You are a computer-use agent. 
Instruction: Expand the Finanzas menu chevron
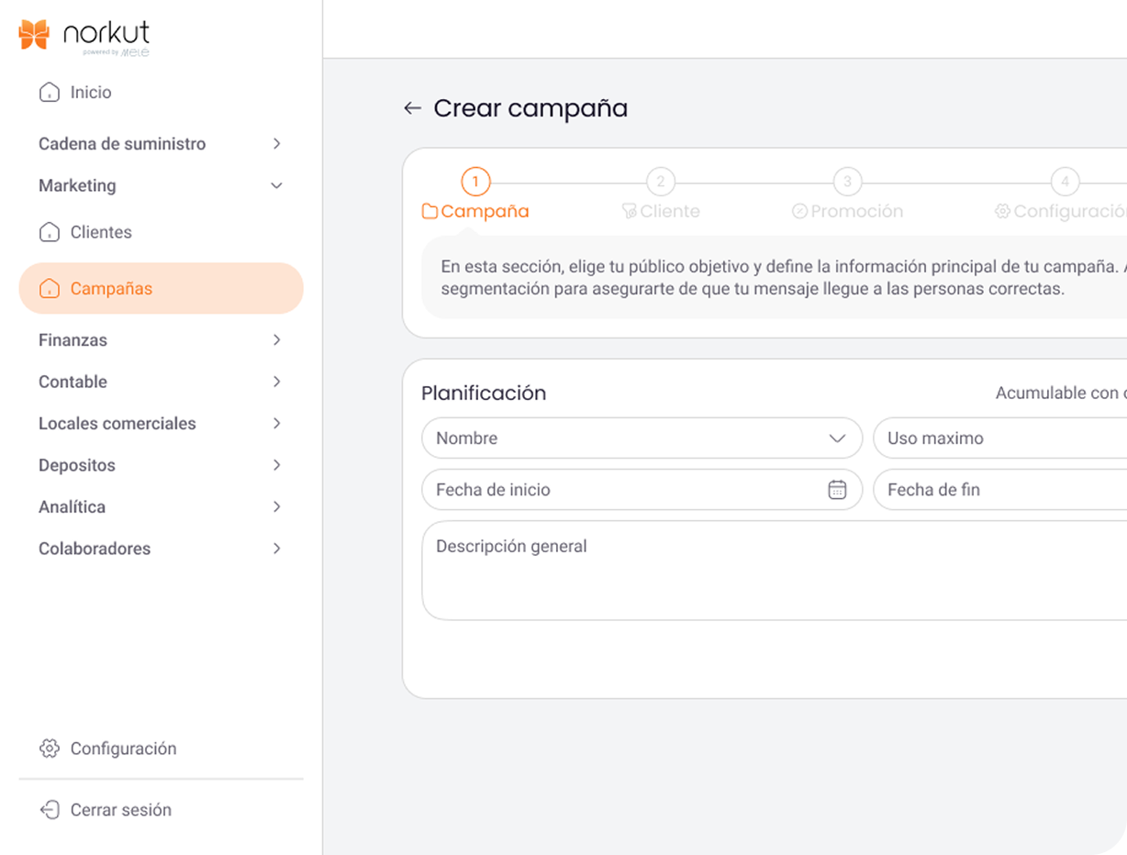click(x=276, y=340)
